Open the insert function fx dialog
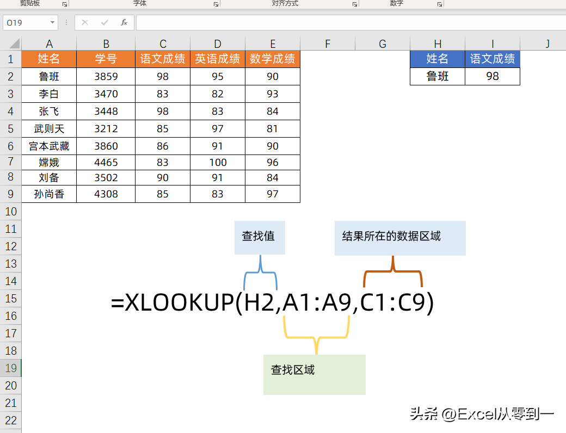 click(124, 22)
